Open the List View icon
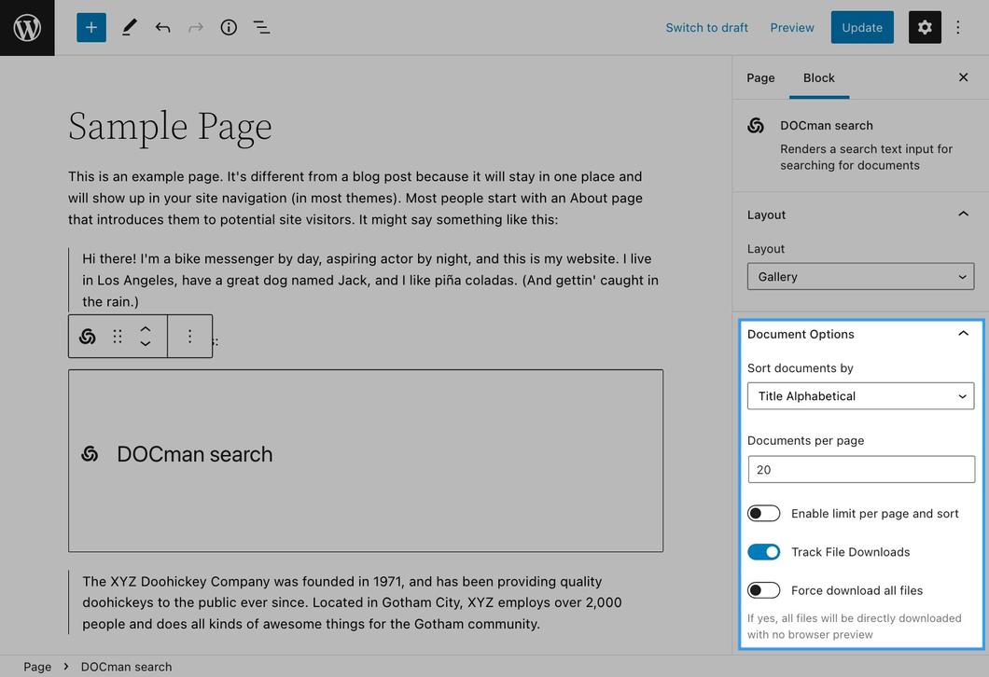This screenshot has height=677, width=989. 262,28
